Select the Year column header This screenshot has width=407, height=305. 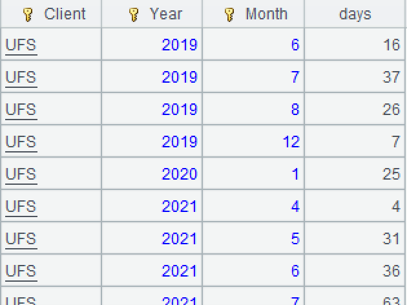(165, 14)
